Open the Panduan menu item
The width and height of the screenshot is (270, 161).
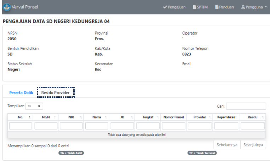click(224, 7)
